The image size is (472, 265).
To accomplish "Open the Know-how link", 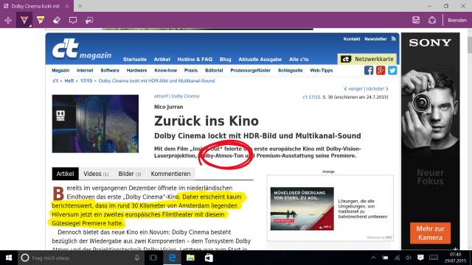I will coord(165,71).
